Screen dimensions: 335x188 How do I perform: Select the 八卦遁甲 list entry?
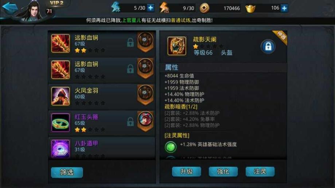click(102, 148)
